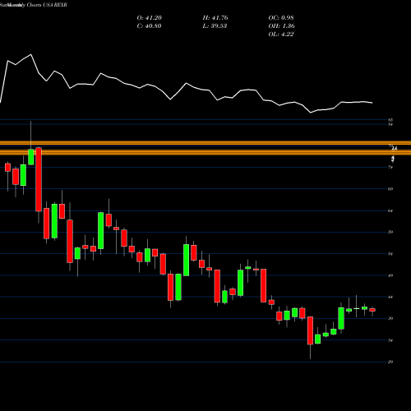
Task: Click the 44 price axis label
Action: 390,297
